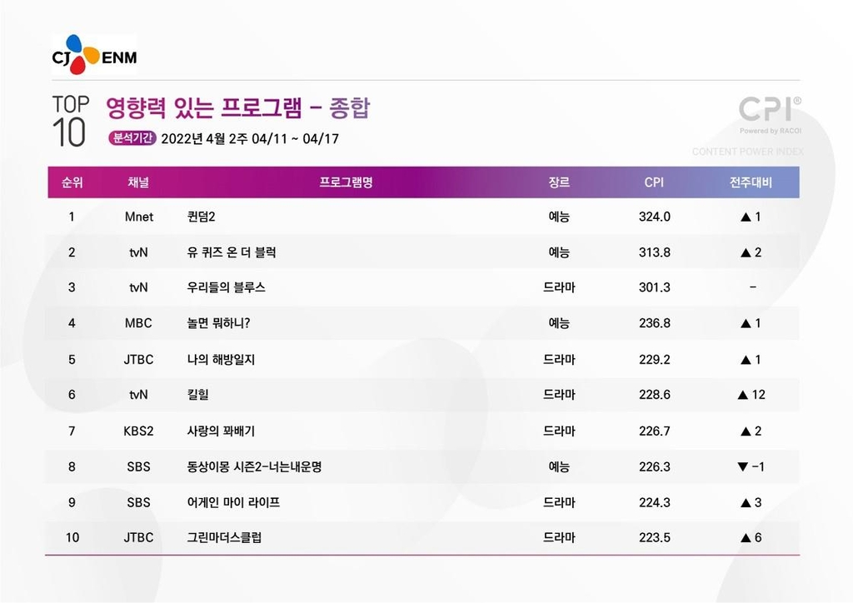Click the down arrow in the 동상이몽 row
853x603 pixels.
[x=742, y=466]
